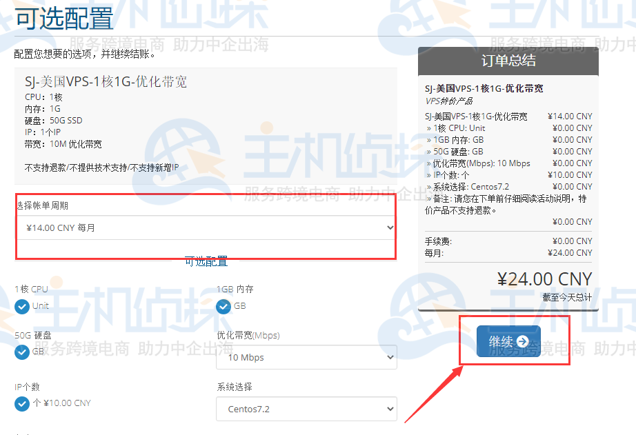Click the 继续 continue button

point(508,341)
